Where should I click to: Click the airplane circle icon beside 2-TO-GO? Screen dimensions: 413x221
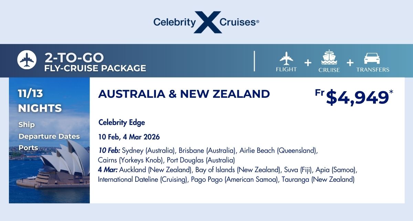[x=27, y=60]
